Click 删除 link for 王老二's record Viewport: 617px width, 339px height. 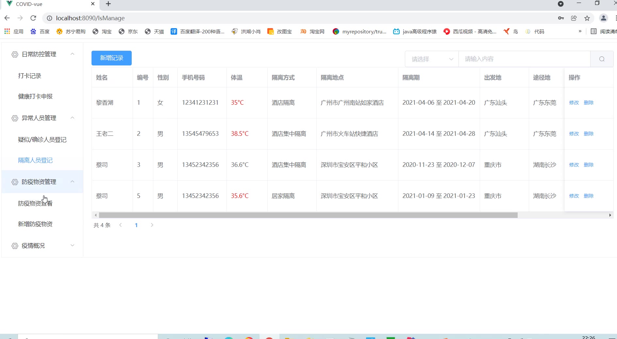coord(588,134)
